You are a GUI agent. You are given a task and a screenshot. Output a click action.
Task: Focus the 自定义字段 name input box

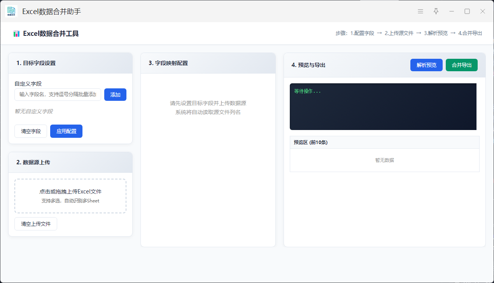(x=58, y=95)
